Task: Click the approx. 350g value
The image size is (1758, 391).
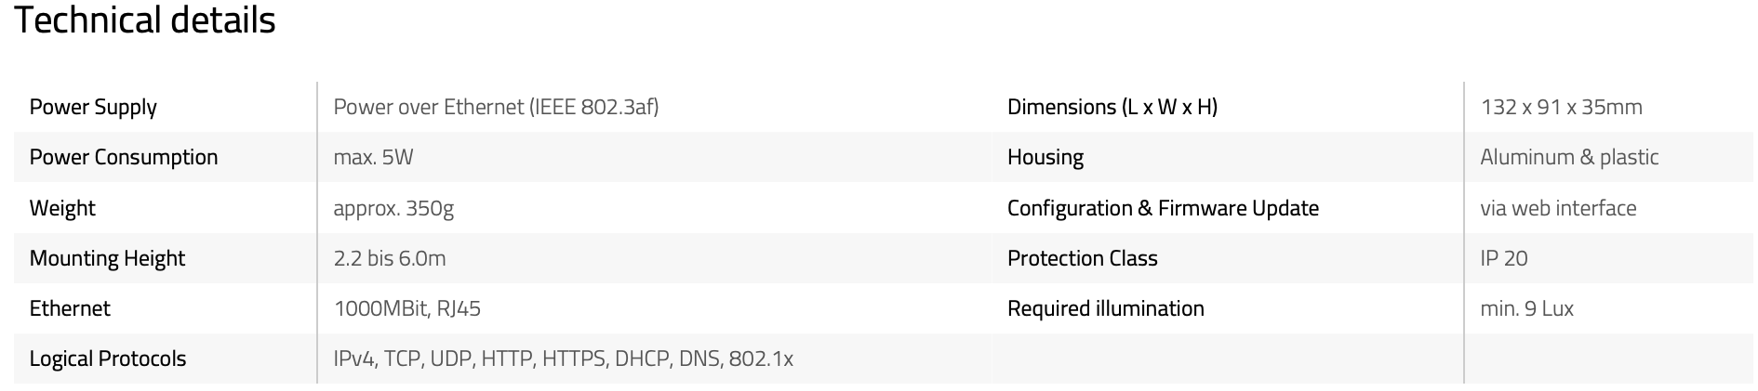Action: coord(393,208)
